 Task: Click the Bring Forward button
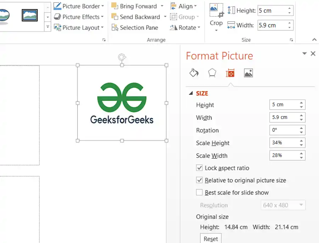tap(135, 6)
